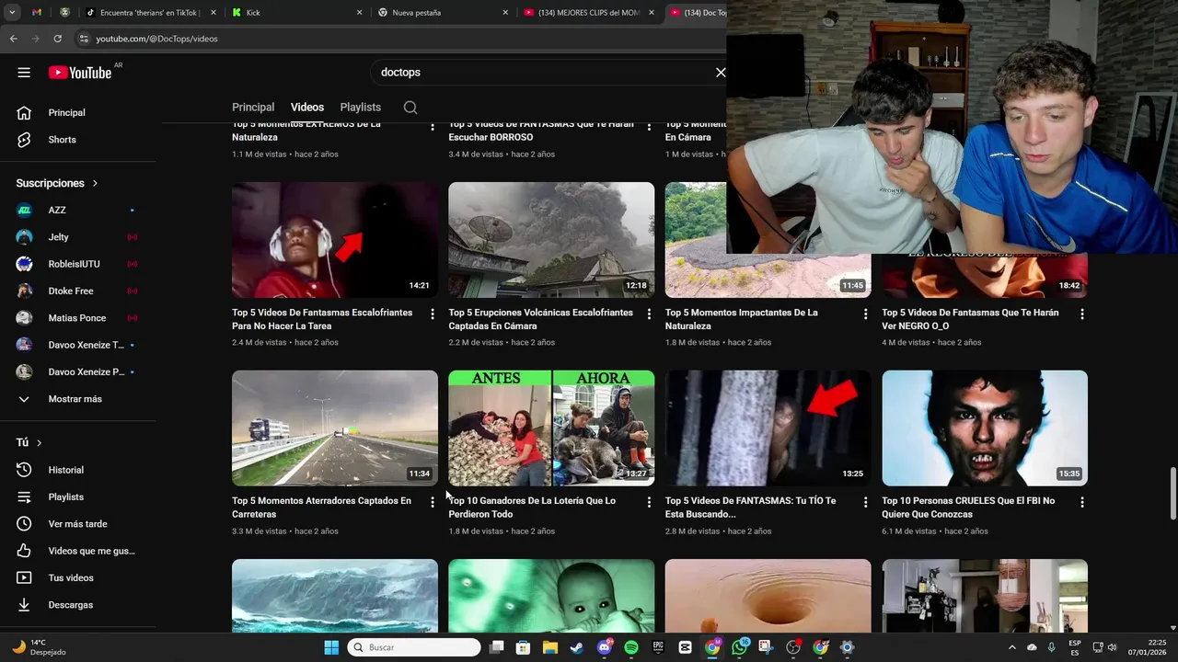Open Steam from the taskbar
This screenshot has height=662, width=1178.
pos(576,647)
